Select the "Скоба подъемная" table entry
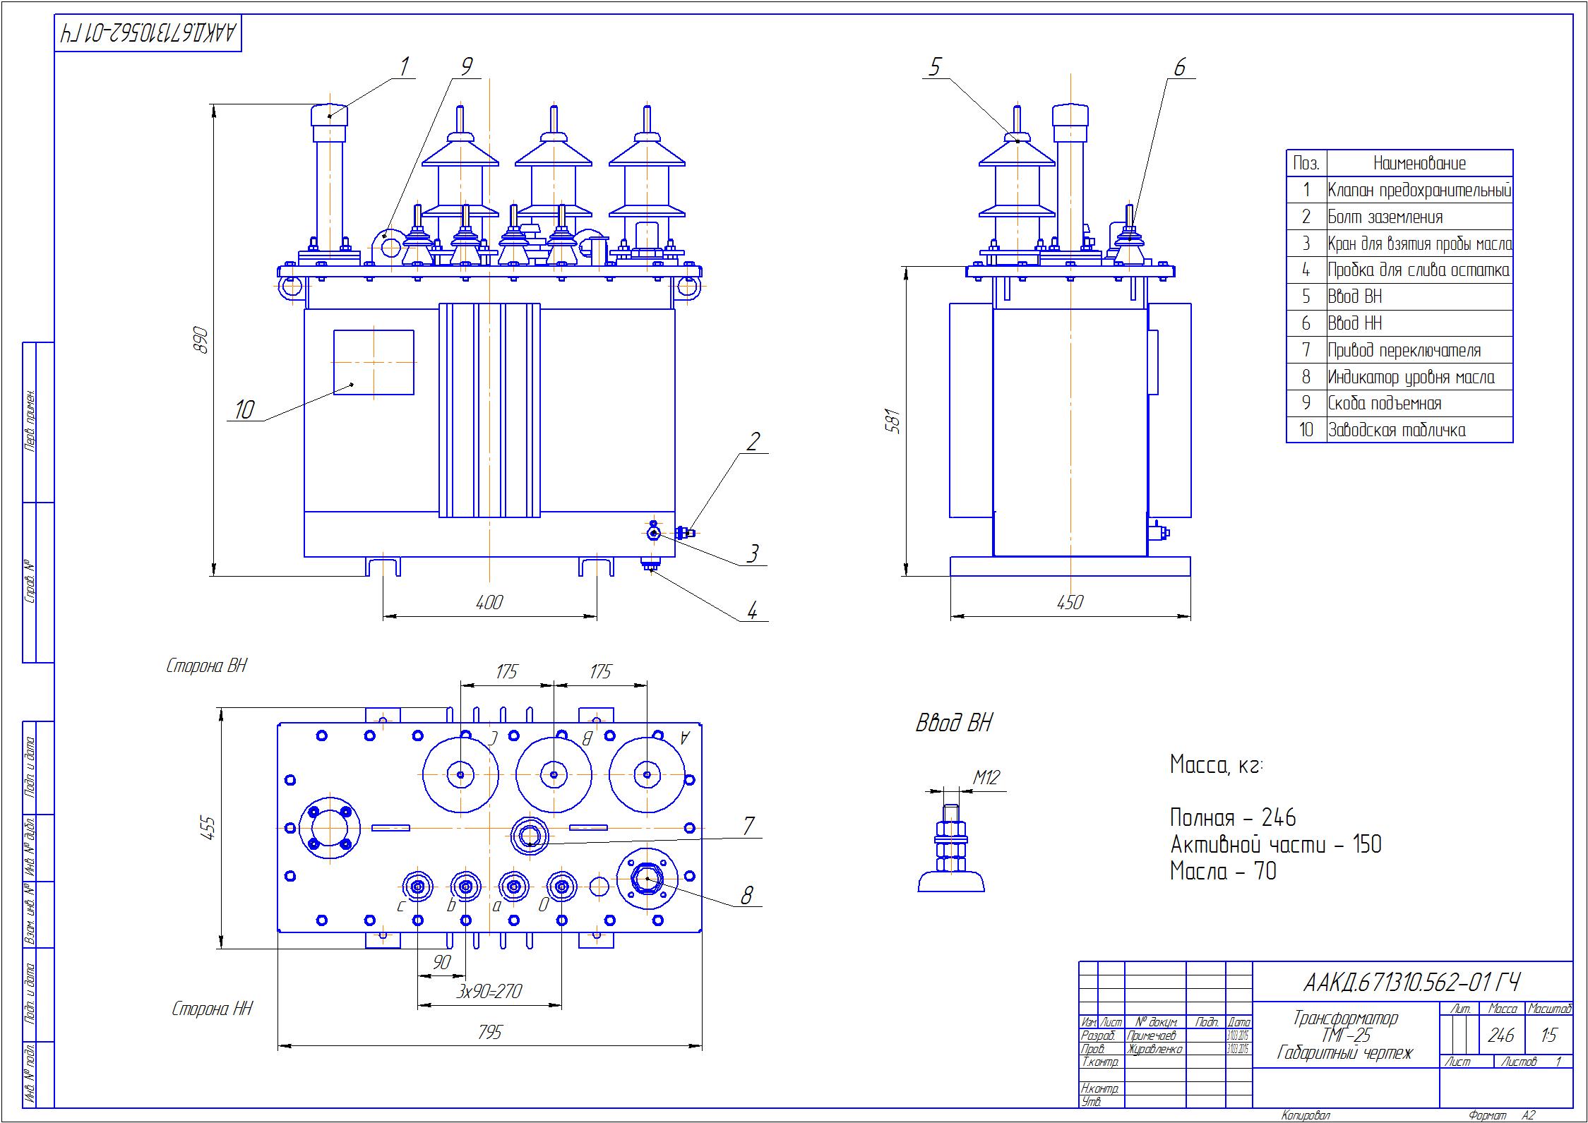 pyautogui.click(x=1399, y=404)
